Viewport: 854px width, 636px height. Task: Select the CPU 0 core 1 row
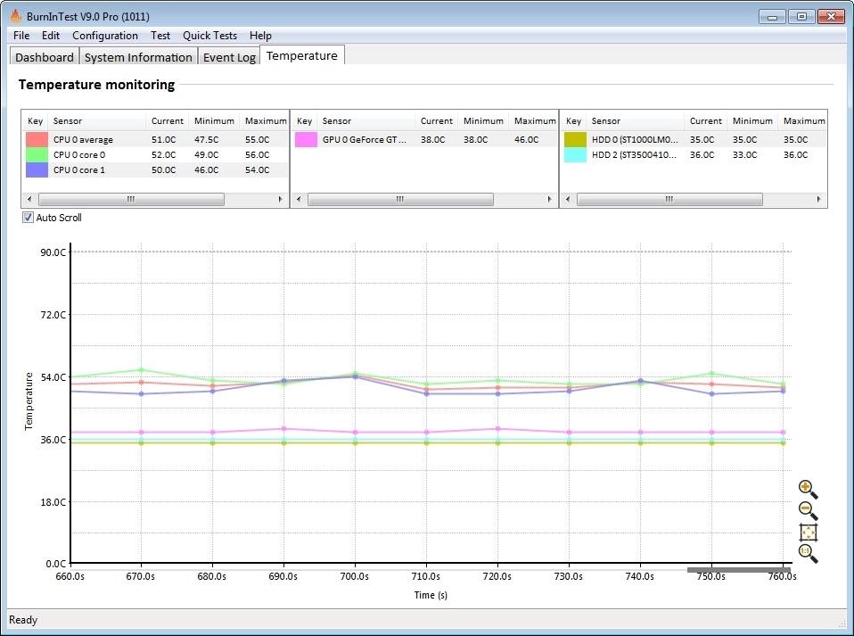156,170
